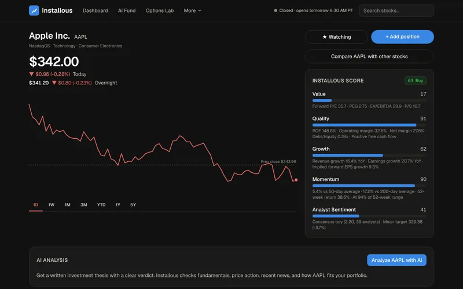Viewport: 463px width, 289px height.
Task: Show YTD chart range
Action: point(101,205)
